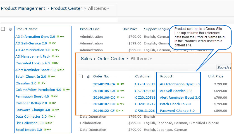Open Alert Reminder Boost 3.0 lookup in Order Center
This screenshot has height=135, width=234.
click(180, 98)
